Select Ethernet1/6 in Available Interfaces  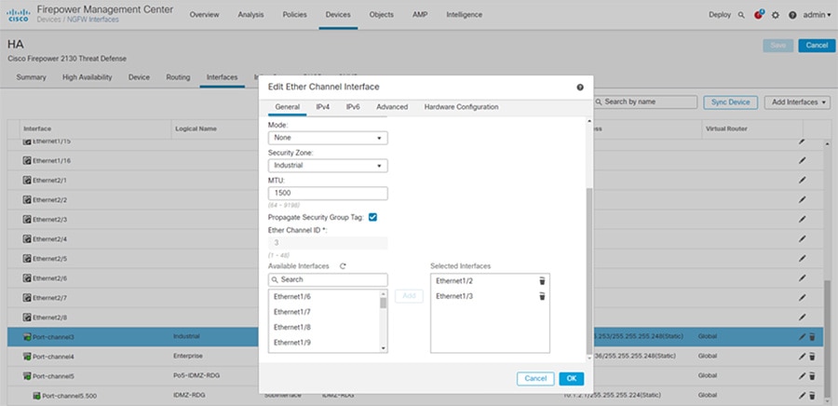[x=291, y=296]
